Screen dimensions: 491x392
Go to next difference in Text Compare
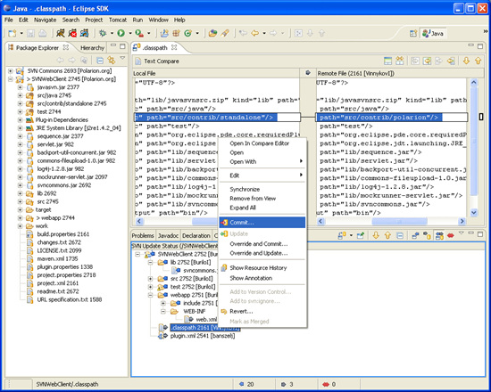[466, 61]
